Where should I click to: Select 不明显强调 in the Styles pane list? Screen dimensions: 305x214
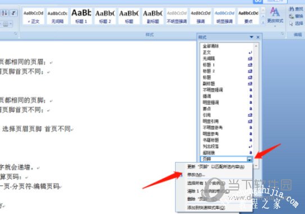[x=227, y=90]
